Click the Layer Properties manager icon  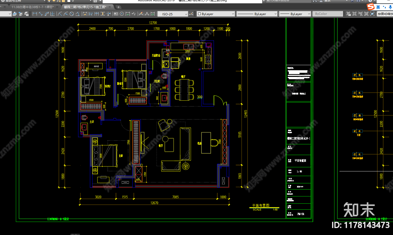[x=15, y=14]
